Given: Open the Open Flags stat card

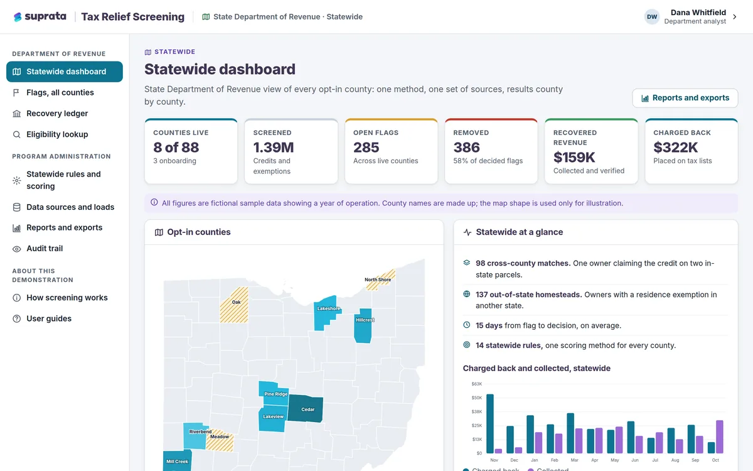Looking at the screenshot, I should [391, 151].
